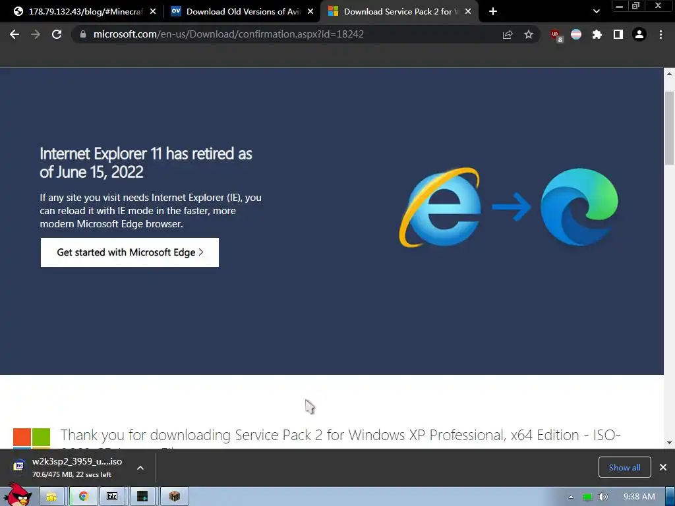Share this page via share icon

pos(508,34)
